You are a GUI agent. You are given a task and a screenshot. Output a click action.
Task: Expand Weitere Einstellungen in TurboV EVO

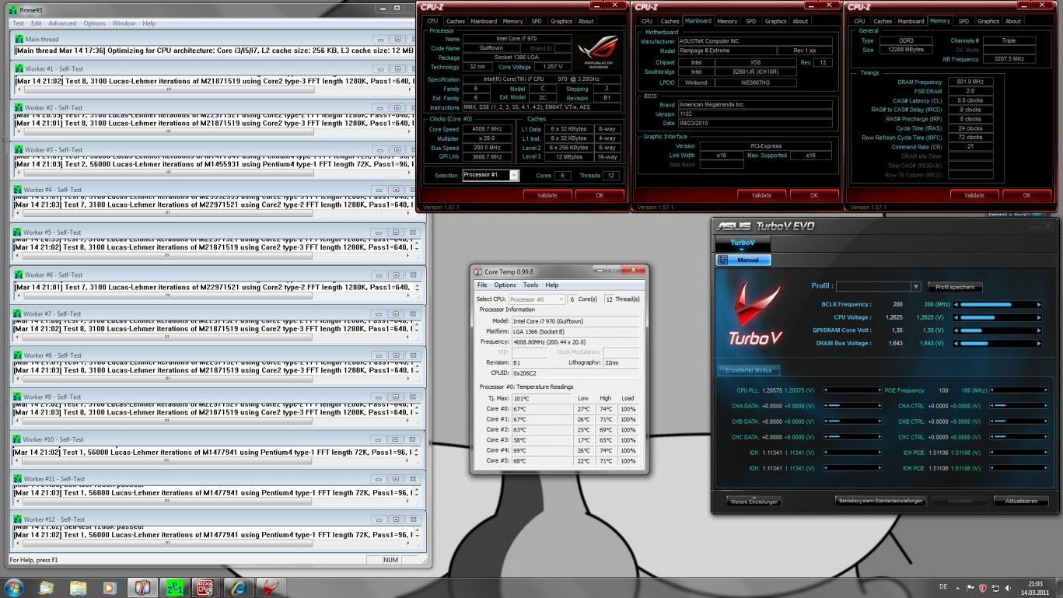click(x=754, y=502)
